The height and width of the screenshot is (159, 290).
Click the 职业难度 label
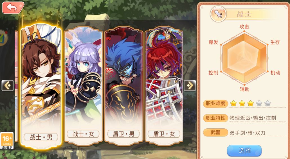215,104
